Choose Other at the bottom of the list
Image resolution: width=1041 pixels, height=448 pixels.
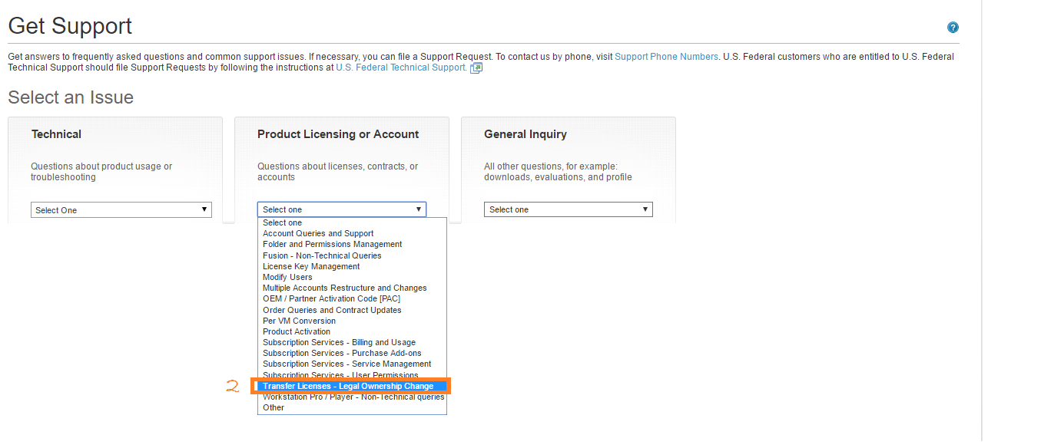274,407
